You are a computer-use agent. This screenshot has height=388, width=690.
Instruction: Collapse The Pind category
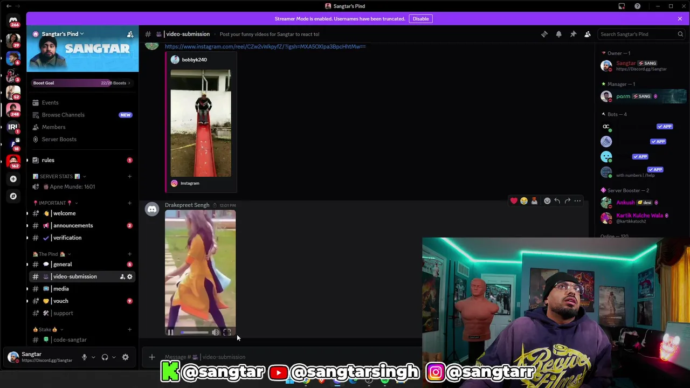click(51, 254)
